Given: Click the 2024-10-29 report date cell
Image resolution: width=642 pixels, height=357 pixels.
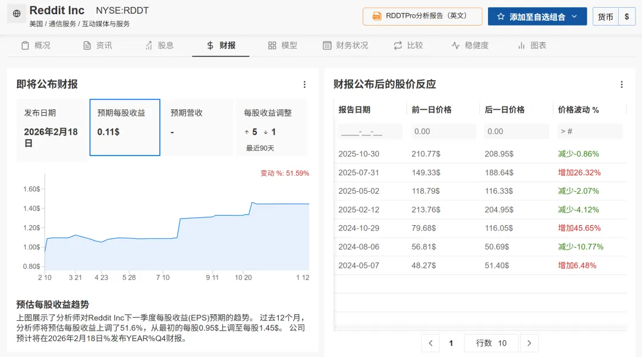Looking at the screenshot, I should 358,228.
